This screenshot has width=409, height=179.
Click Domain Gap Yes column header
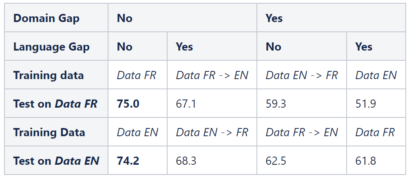pos(331,18)
